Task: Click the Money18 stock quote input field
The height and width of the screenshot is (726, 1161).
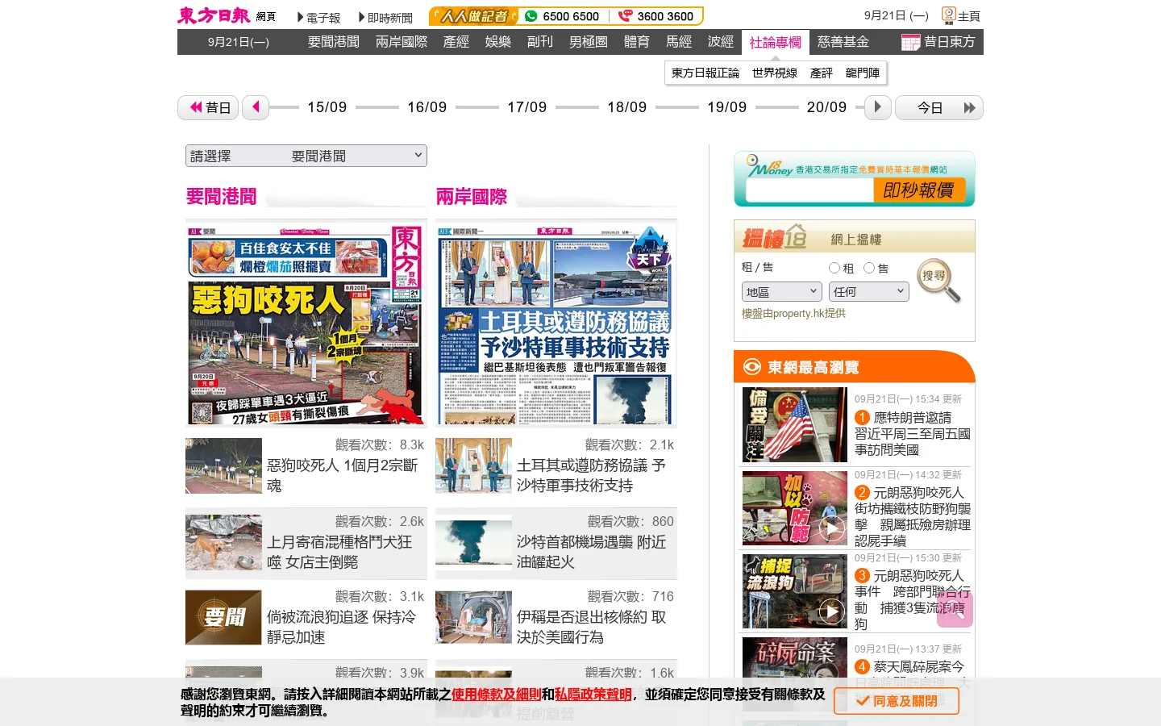Action: point(809,190)
